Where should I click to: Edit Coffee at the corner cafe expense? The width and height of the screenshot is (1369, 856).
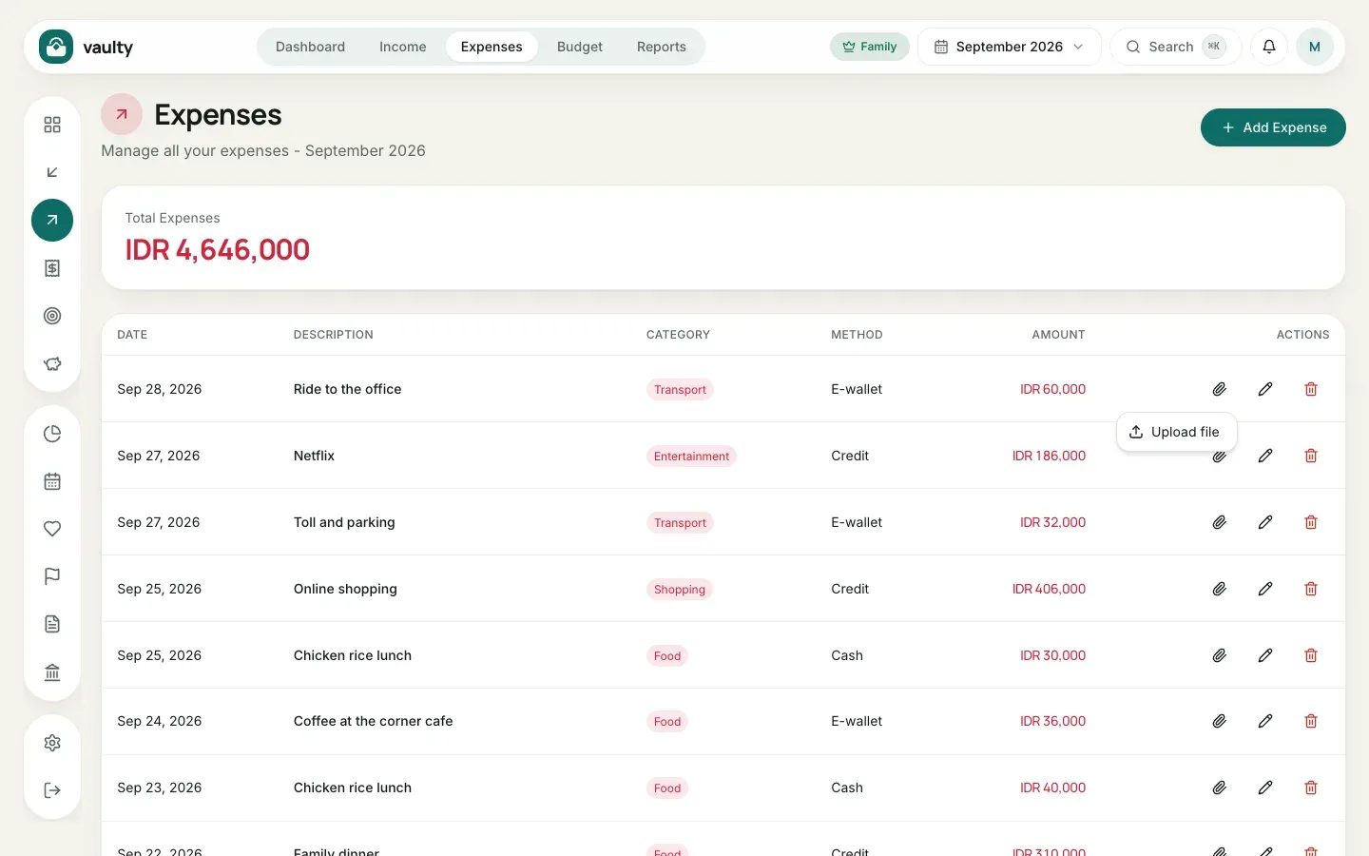coord(1265,721)
